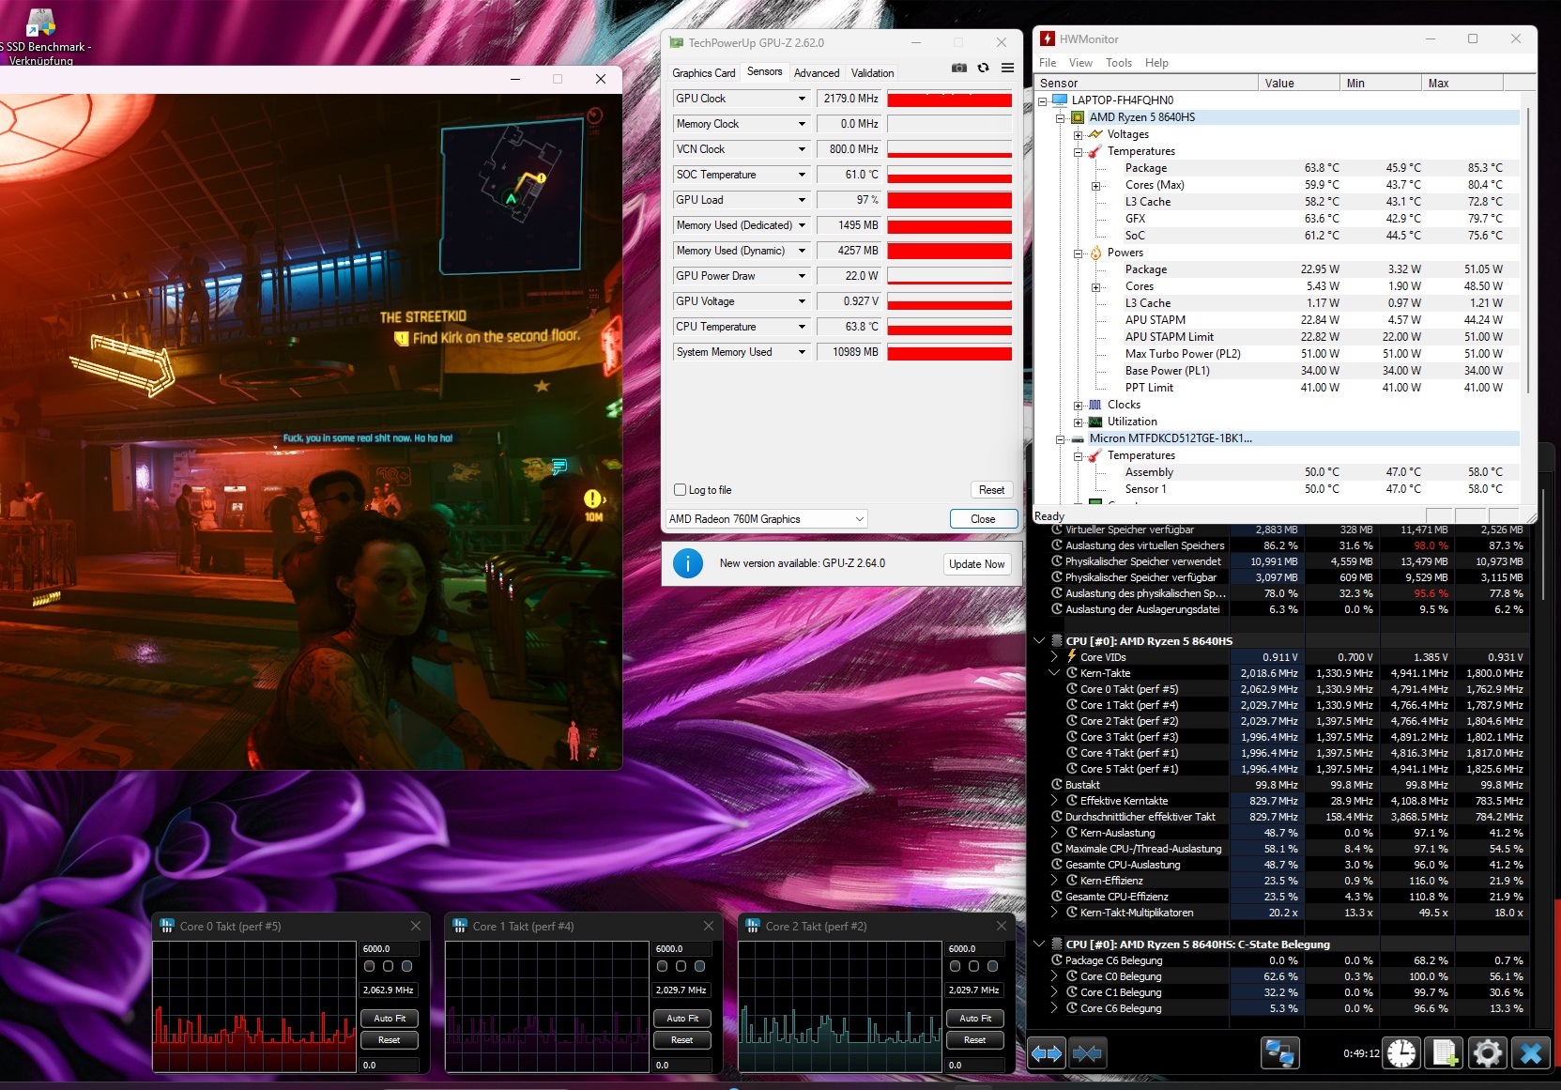Click the HWiNFO logging sheet-plus icon
Viewport: 1561px width, 1090px height.
tap(1445, 1053)
